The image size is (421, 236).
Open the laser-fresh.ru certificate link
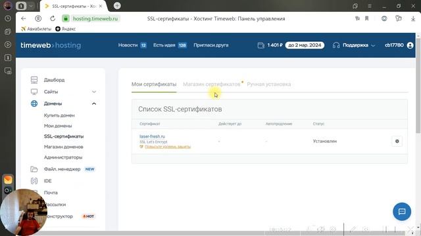click(152, 136)
